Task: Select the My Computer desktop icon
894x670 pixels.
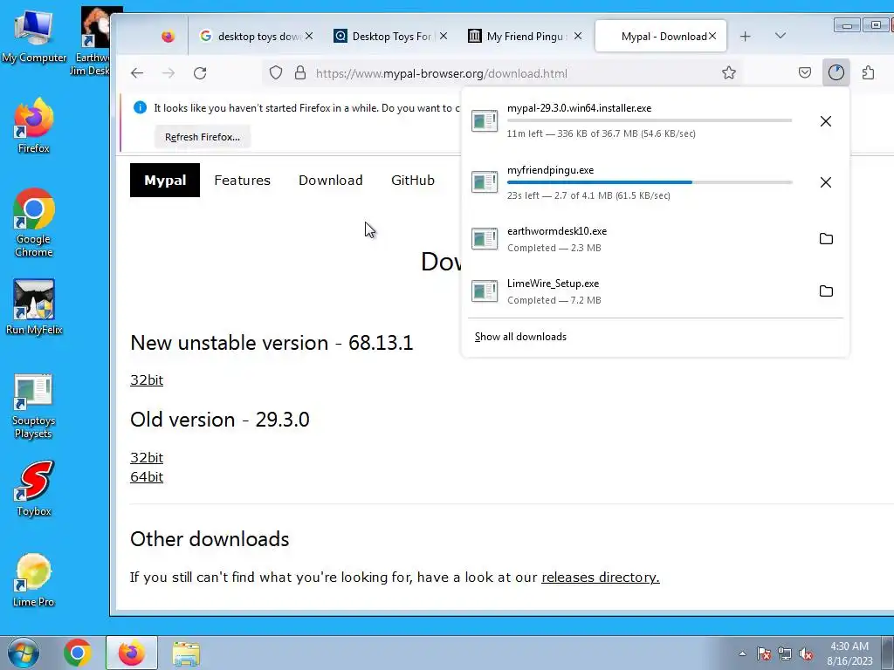Action: pyautogui.click(x=34, y=37)
